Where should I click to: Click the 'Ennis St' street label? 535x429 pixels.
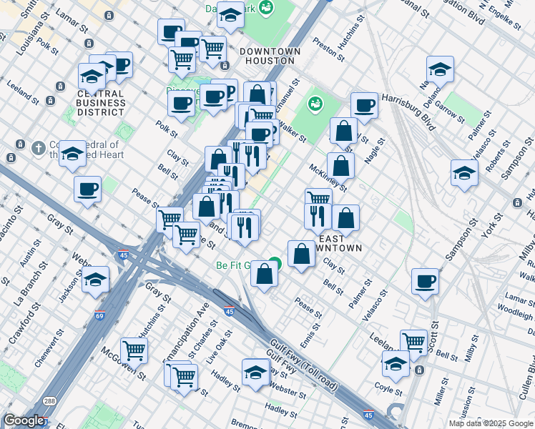coord(311,336)
